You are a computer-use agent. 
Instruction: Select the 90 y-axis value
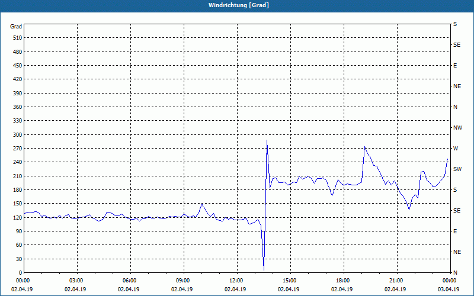click(19, 231)
